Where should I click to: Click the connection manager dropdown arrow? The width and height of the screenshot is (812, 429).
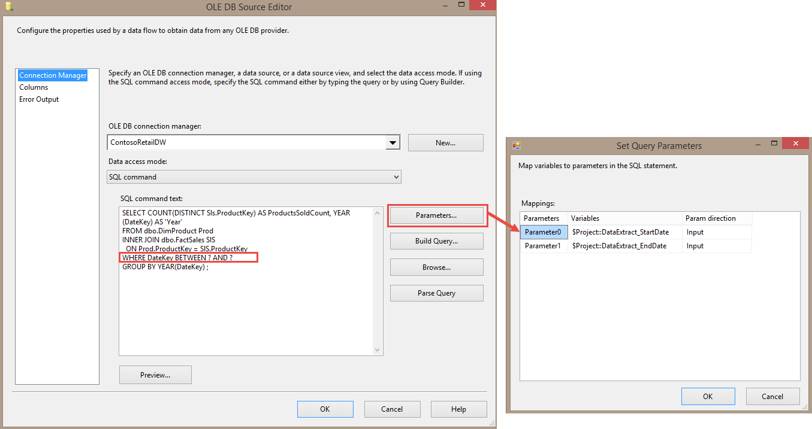tap(393, 142)
